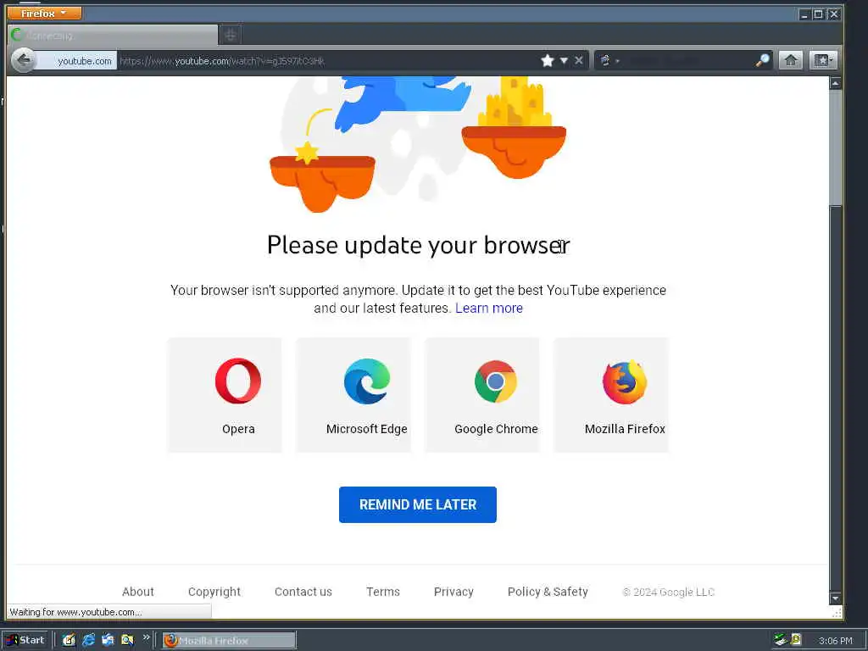Open the Windows Start menu
The width and height of the screenshot is (868, 651).
(25, 641)
